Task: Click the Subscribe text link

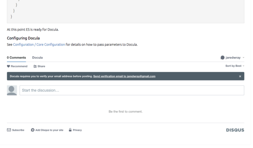Action: [x=18, y=130]
